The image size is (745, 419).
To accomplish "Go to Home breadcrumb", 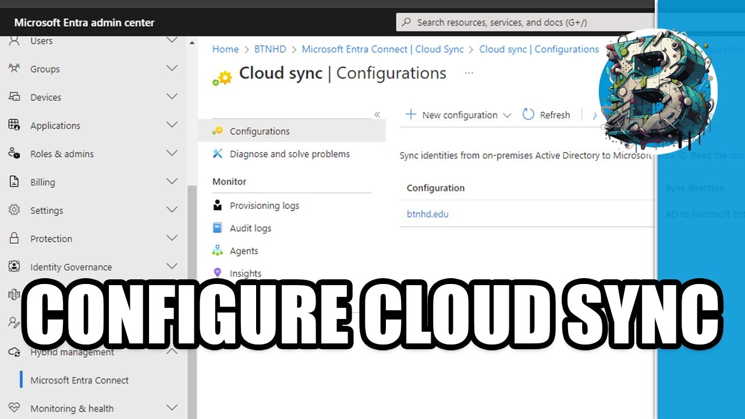I will [225, 49].
